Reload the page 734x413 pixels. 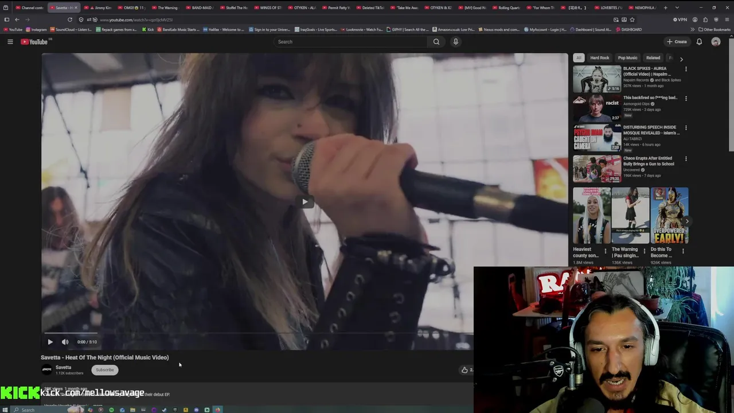click(x=70, y=20)
